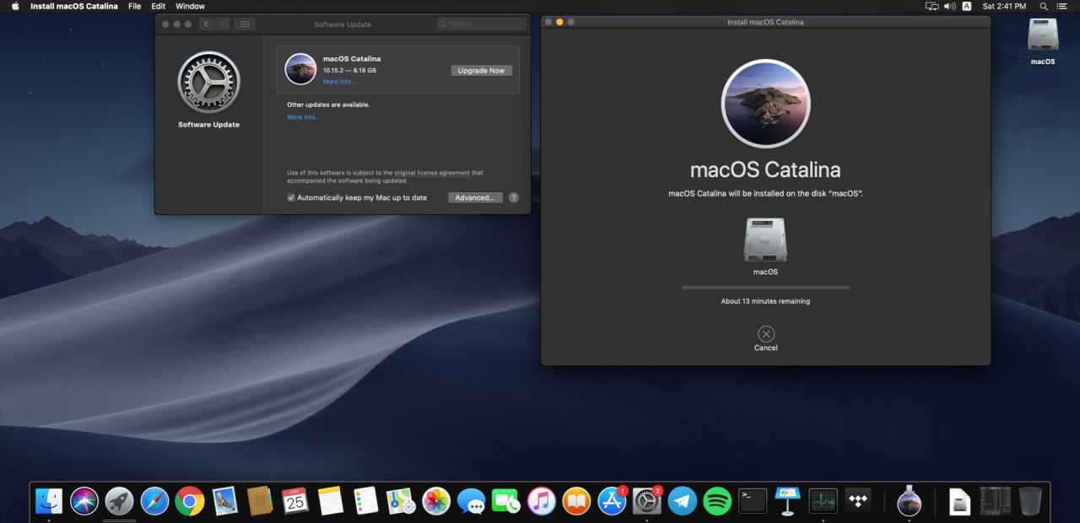Viewport: 1080px width, 523px height.
Task: Open volume control in menu bar
Action: pos(949,6)
